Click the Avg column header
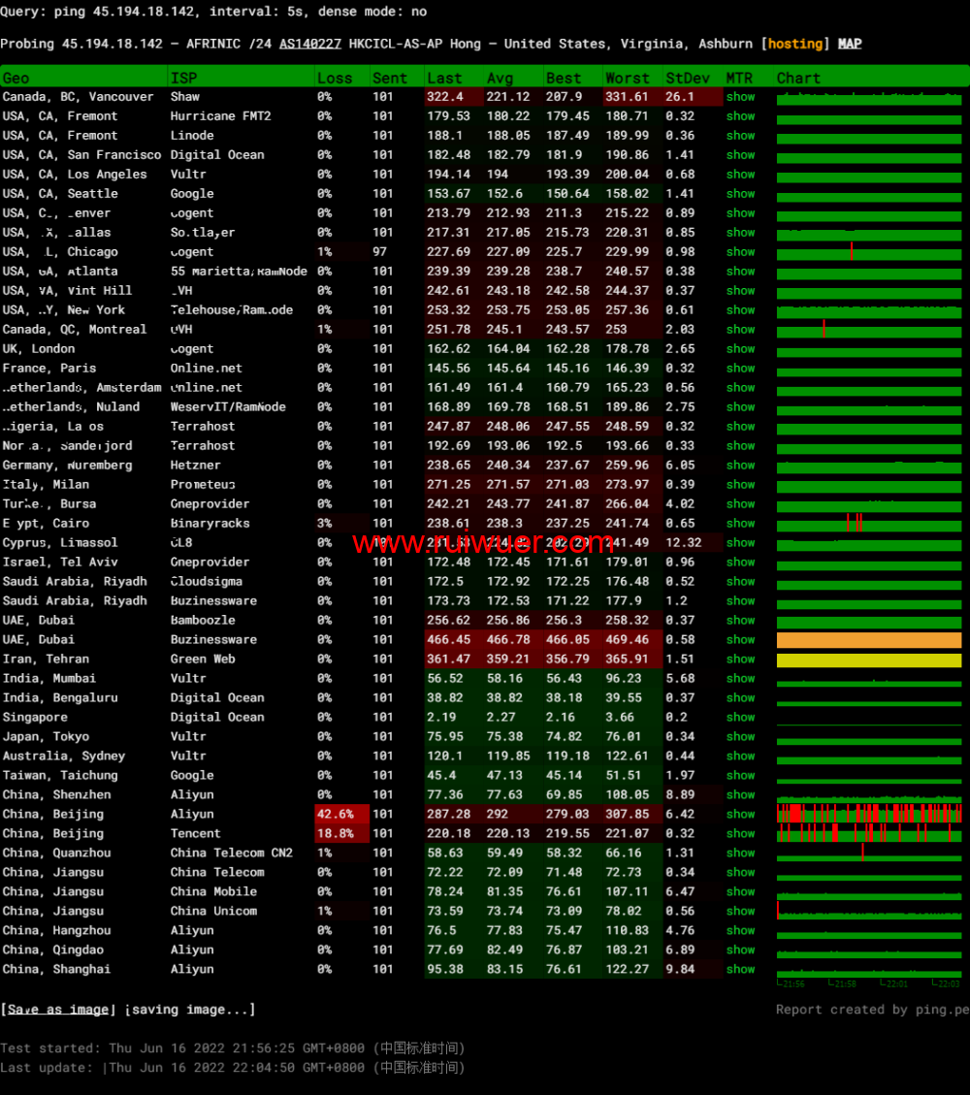970x1095 pixels. 501,78
